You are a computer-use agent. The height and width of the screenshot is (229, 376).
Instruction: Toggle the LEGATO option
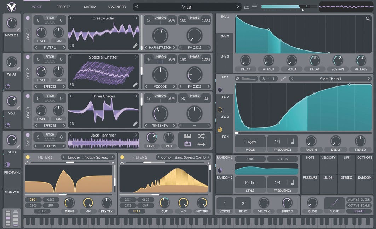(358, 211)
